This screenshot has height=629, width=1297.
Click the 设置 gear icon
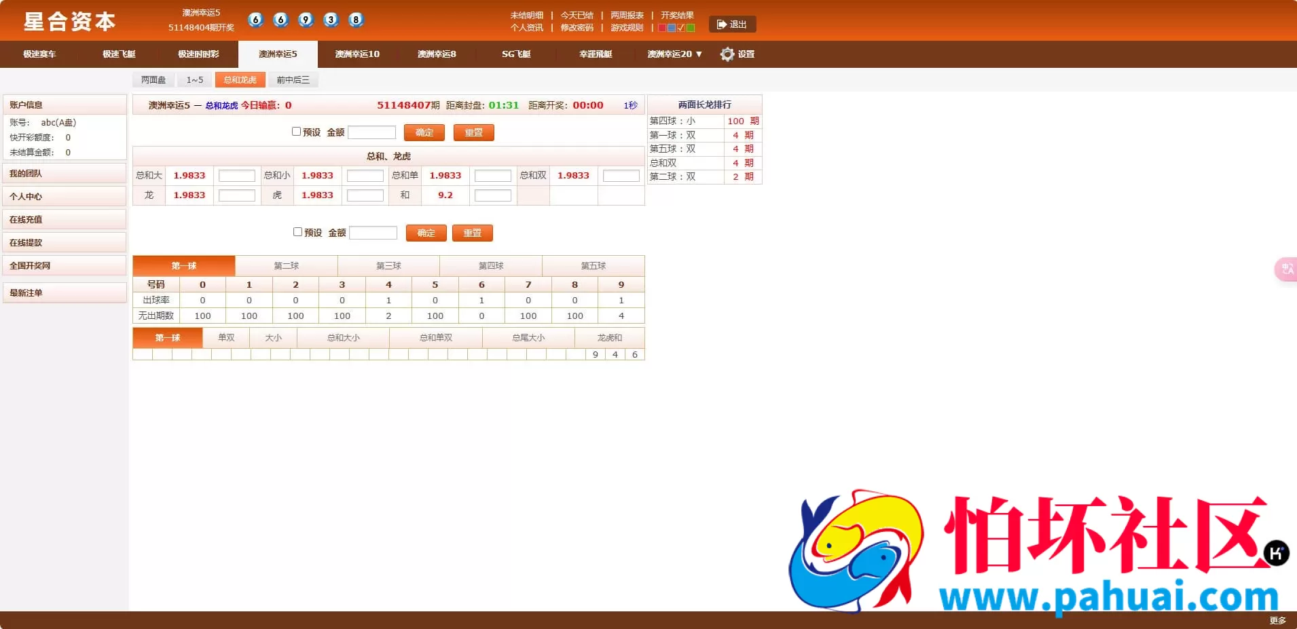[x=727, y=54]
